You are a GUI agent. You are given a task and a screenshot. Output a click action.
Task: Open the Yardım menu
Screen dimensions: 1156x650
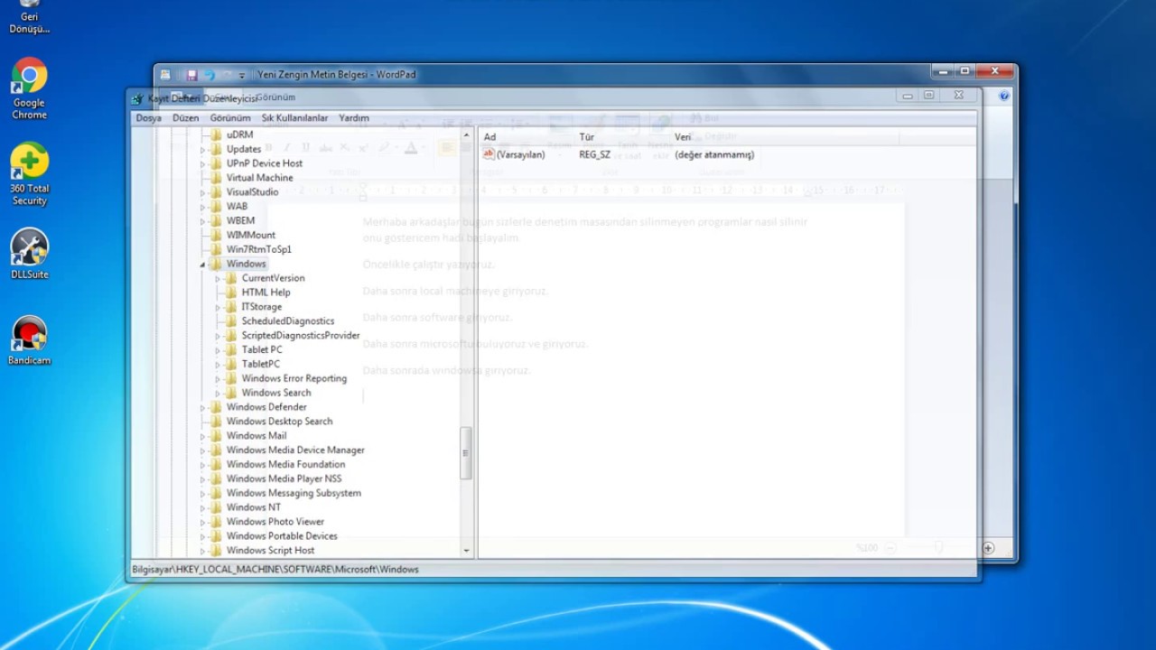pos(354,118)
